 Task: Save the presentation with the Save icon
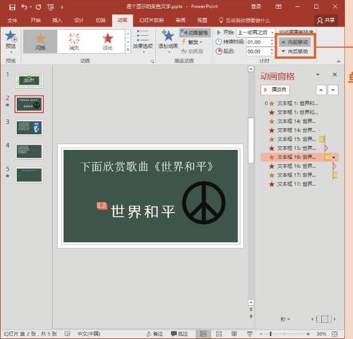point(12,7)
